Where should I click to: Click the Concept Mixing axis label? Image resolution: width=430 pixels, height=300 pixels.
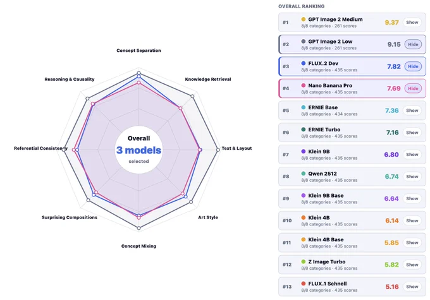(138, 246)
